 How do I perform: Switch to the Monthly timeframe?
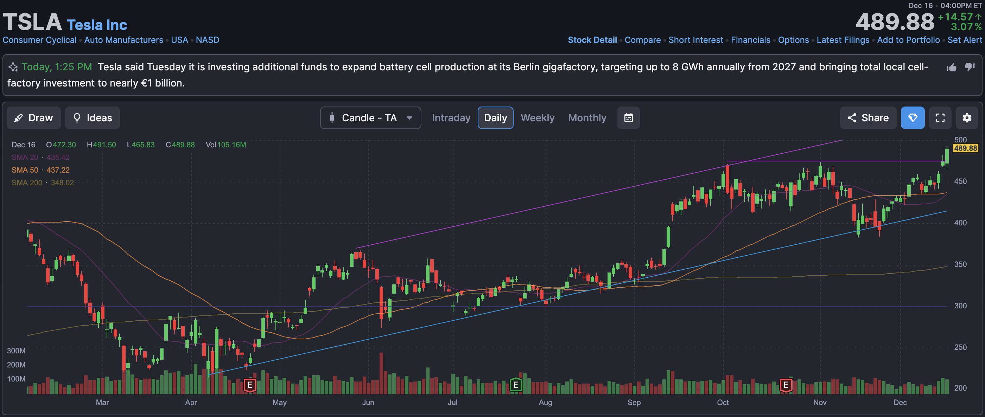coord(587,118)
